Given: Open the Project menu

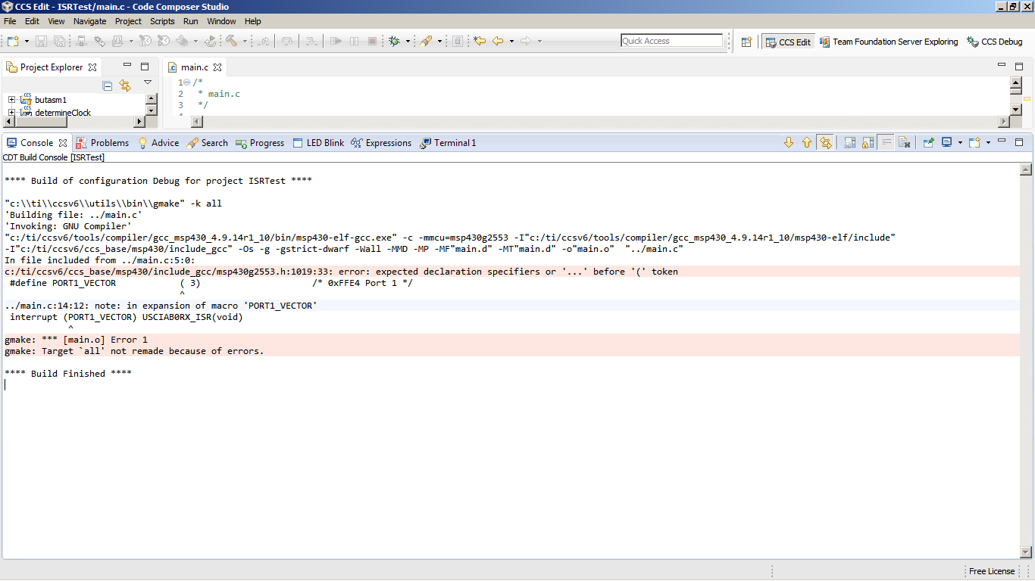Looking at the screenshot, I should [128, 21].
